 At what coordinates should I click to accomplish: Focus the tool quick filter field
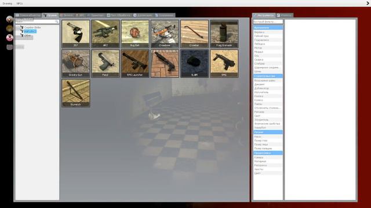(268, 21)
